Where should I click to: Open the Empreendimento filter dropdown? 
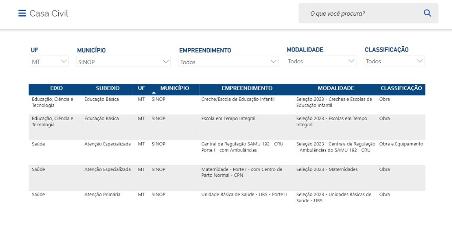tap(228, 62)
